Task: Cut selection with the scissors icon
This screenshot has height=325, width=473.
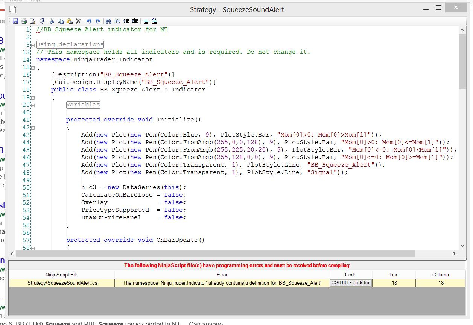Action: click(x=52, y=21)
